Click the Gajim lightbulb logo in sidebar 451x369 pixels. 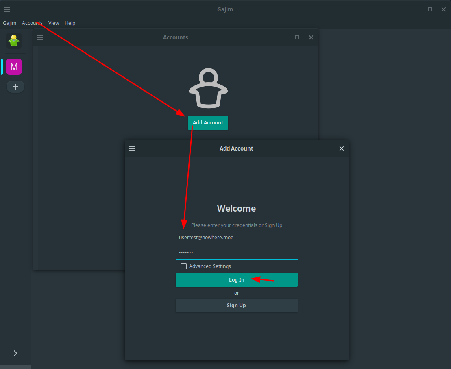[x=14, y=41]
